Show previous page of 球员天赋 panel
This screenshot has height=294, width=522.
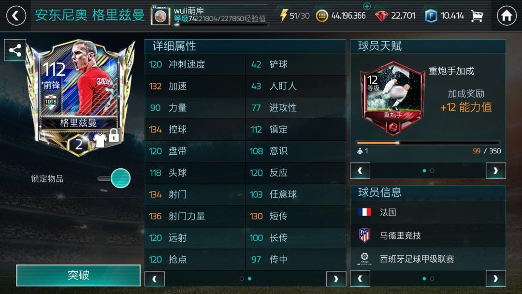click(360, 171)
